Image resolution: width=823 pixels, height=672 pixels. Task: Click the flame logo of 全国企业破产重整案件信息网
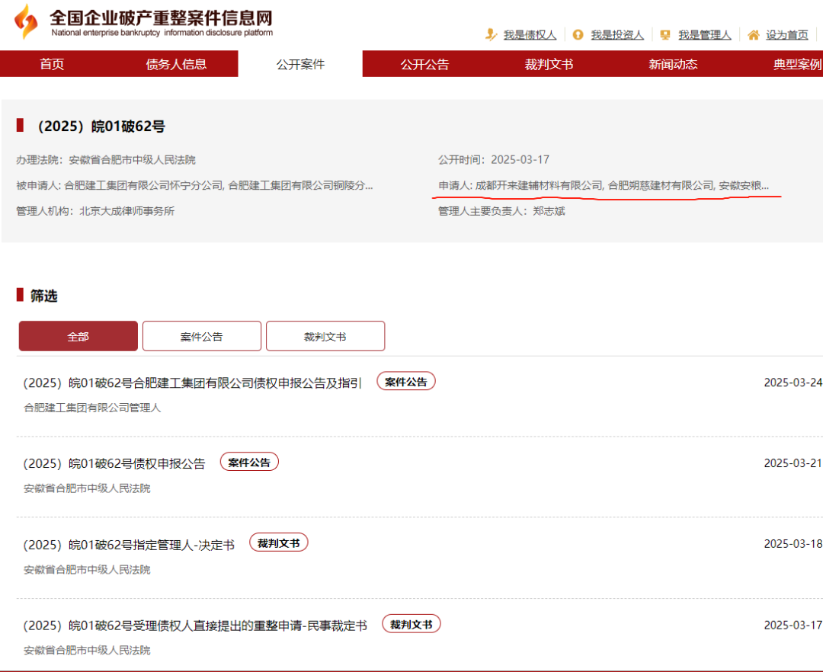pyautogui.click(x=24, y=20)
